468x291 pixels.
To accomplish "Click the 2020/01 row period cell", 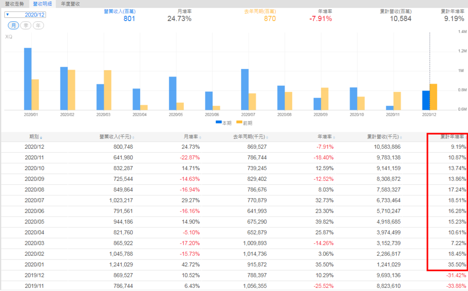I will tap(34, 265).
